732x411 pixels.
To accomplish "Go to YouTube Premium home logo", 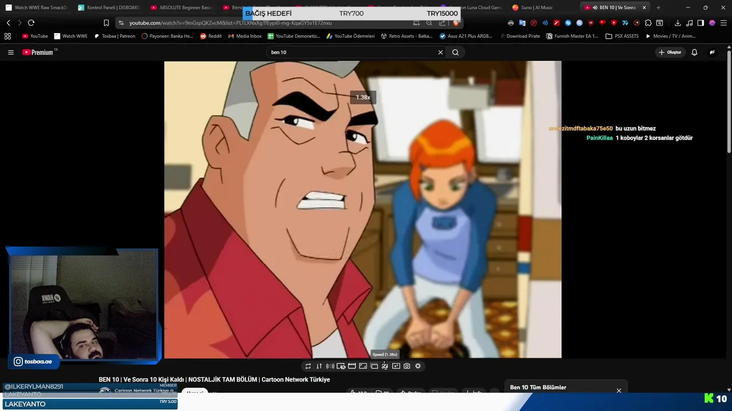I will (x=38, y=52).
